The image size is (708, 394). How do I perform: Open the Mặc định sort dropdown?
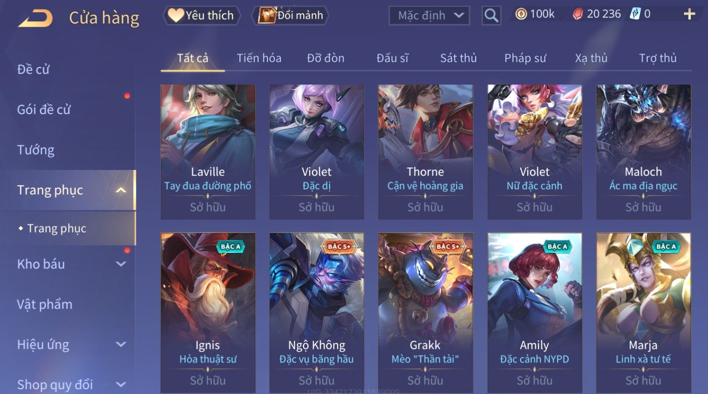(429, 15)
